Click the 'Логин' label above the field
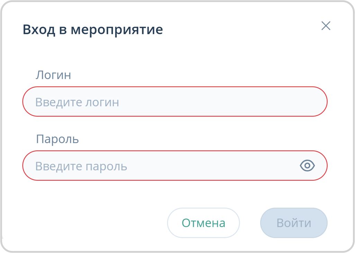355x253 pixels. coord(53,75)
